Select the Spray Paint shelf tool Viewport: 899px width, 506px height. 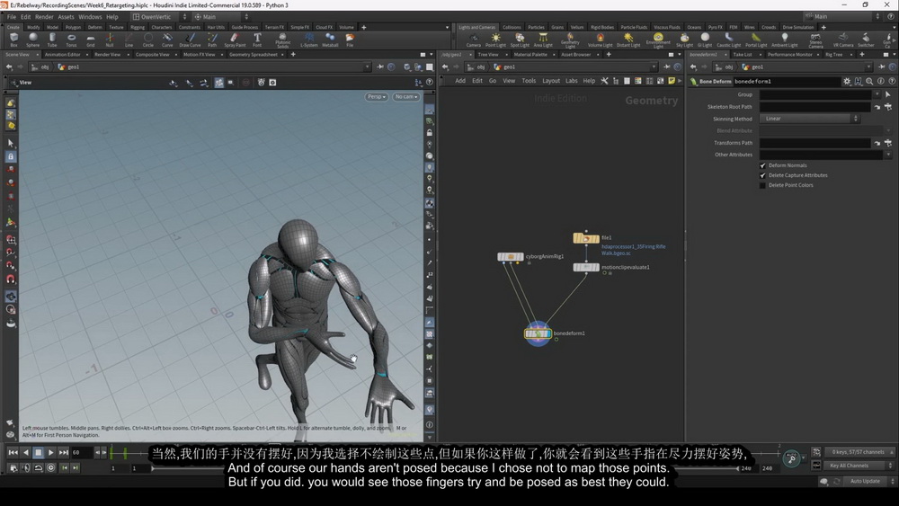coord(235,40)
